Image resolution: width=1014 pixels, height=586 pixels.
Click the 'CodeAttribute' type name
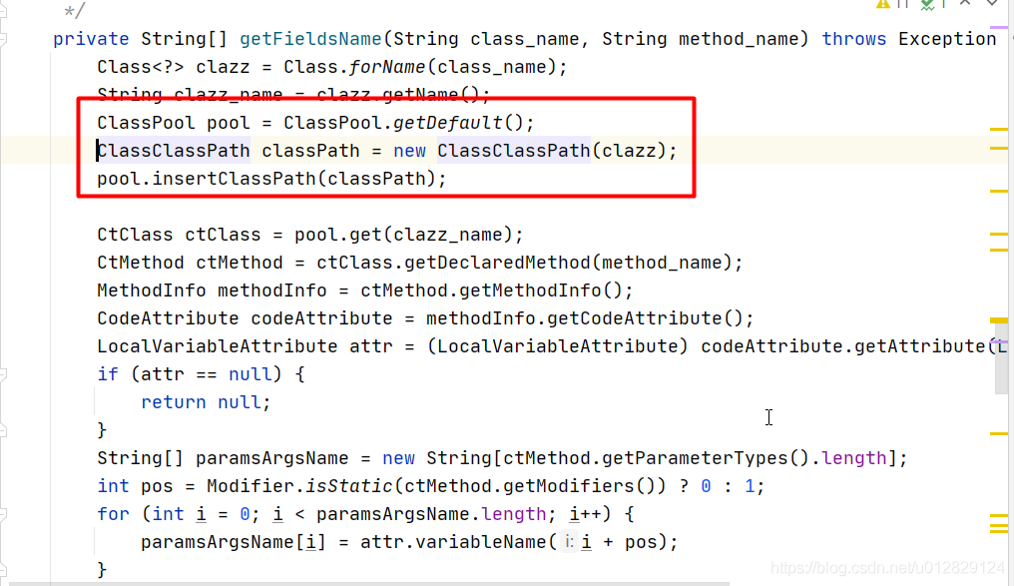[x=168, y=318]
